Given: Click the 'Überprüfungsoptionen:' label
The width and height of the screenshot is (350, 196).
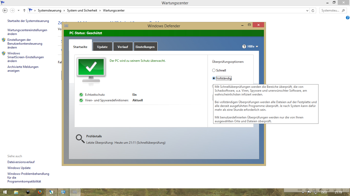Looking at the screenshot, I should (x=228, y=62).
